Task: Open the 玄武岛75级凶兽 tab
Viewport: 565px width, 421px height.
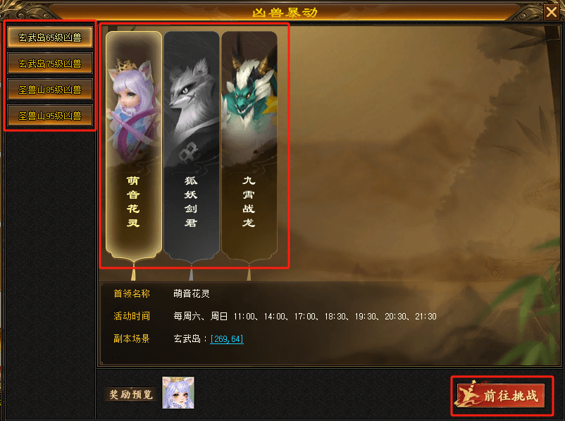Action: [50, 63]
